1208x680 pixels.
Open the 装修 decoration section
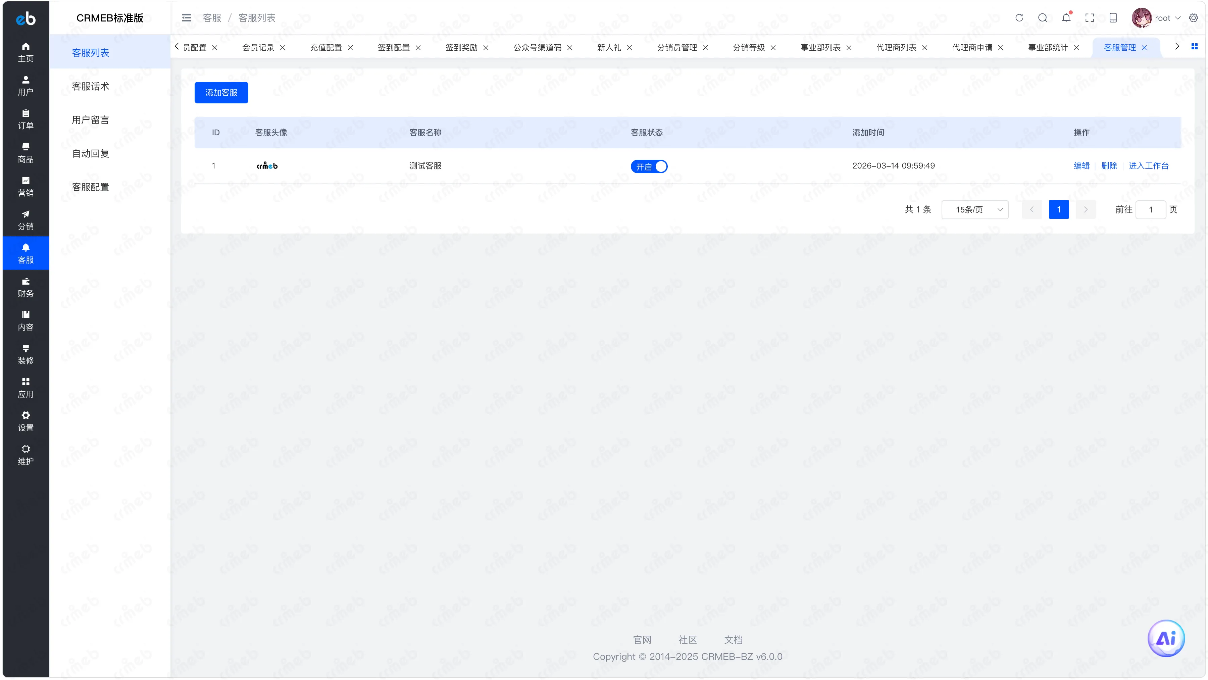[x=26, y=354]
